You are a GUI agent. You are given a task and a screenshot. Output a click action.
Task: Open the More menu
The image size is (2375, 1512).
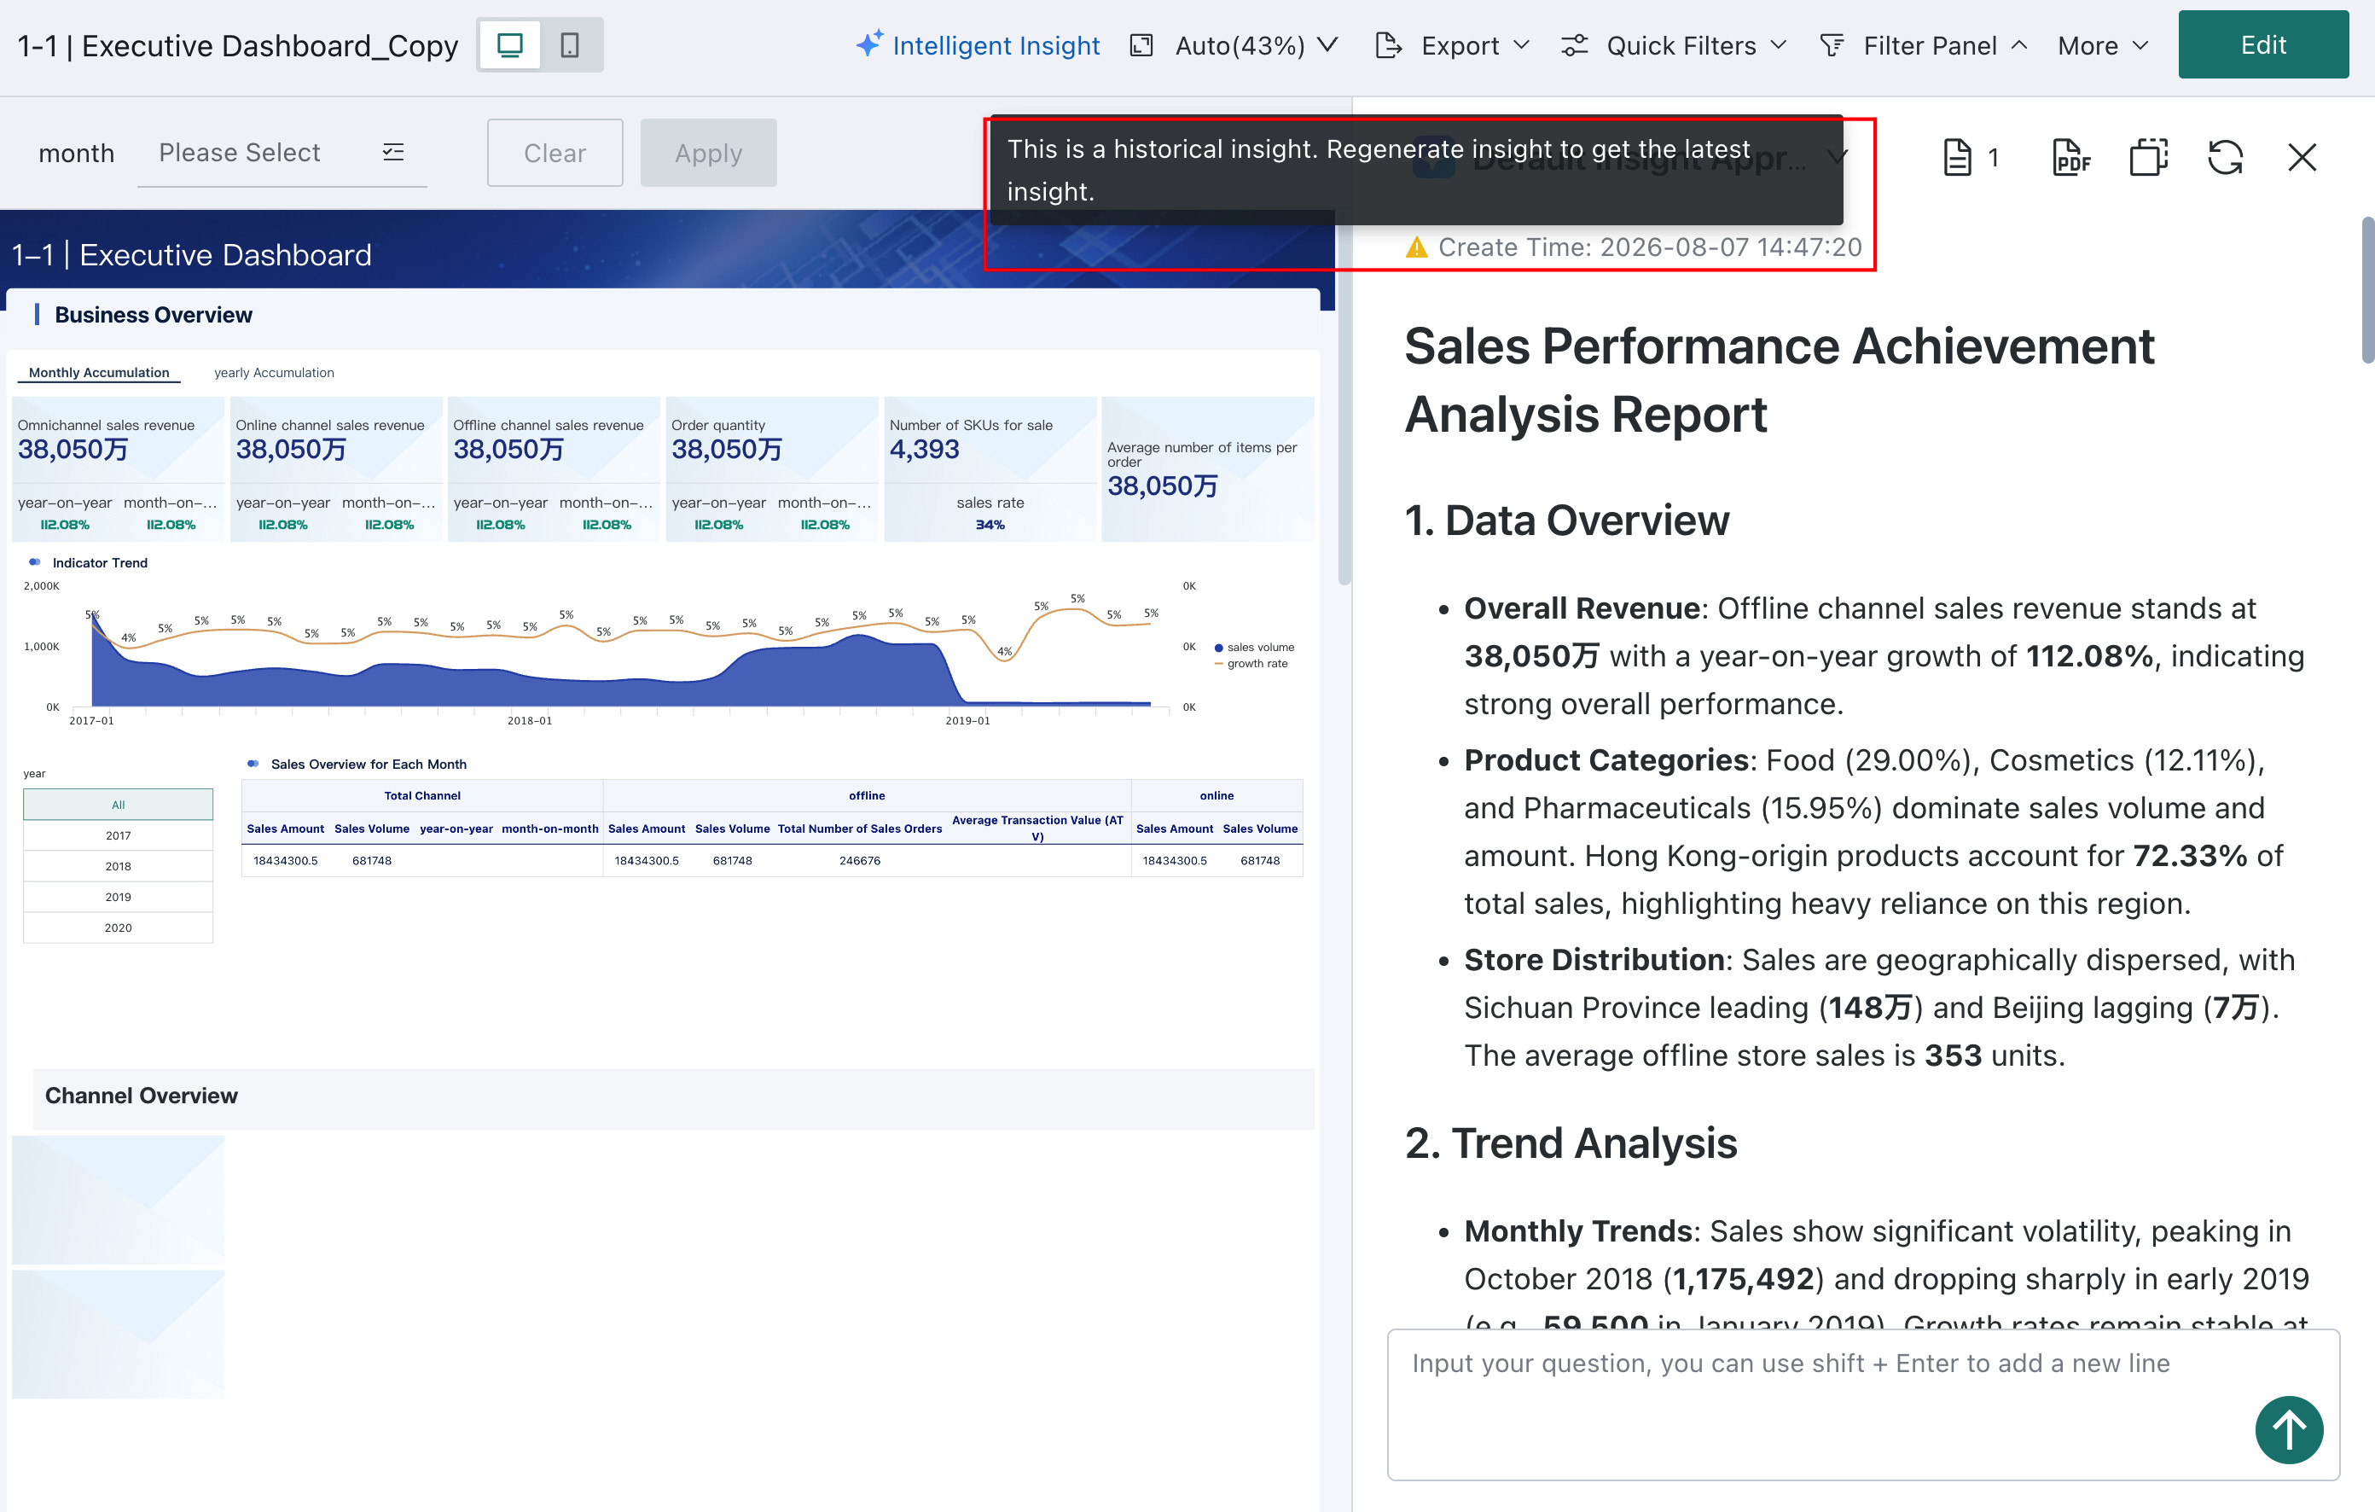(x=2103, y=45)
